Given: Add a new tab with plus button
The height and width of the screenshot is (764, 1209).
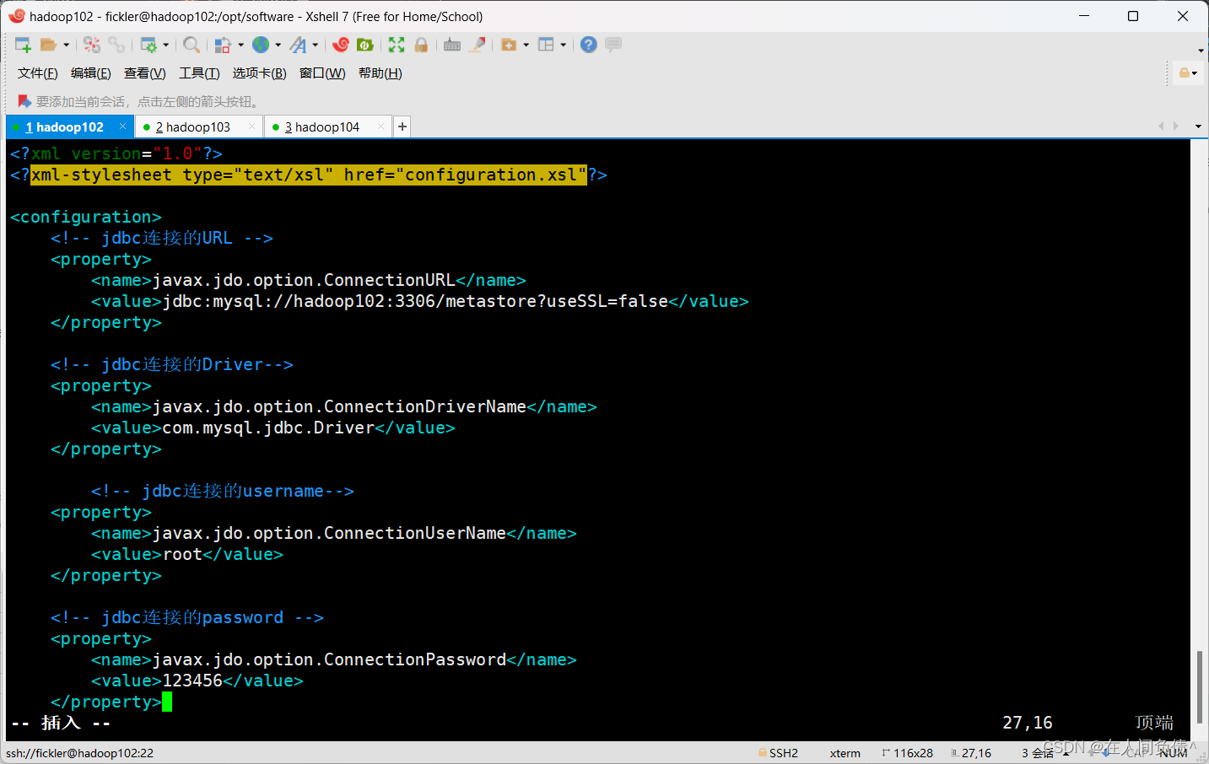Looking at the screenshot, I should tap(402, 126).
